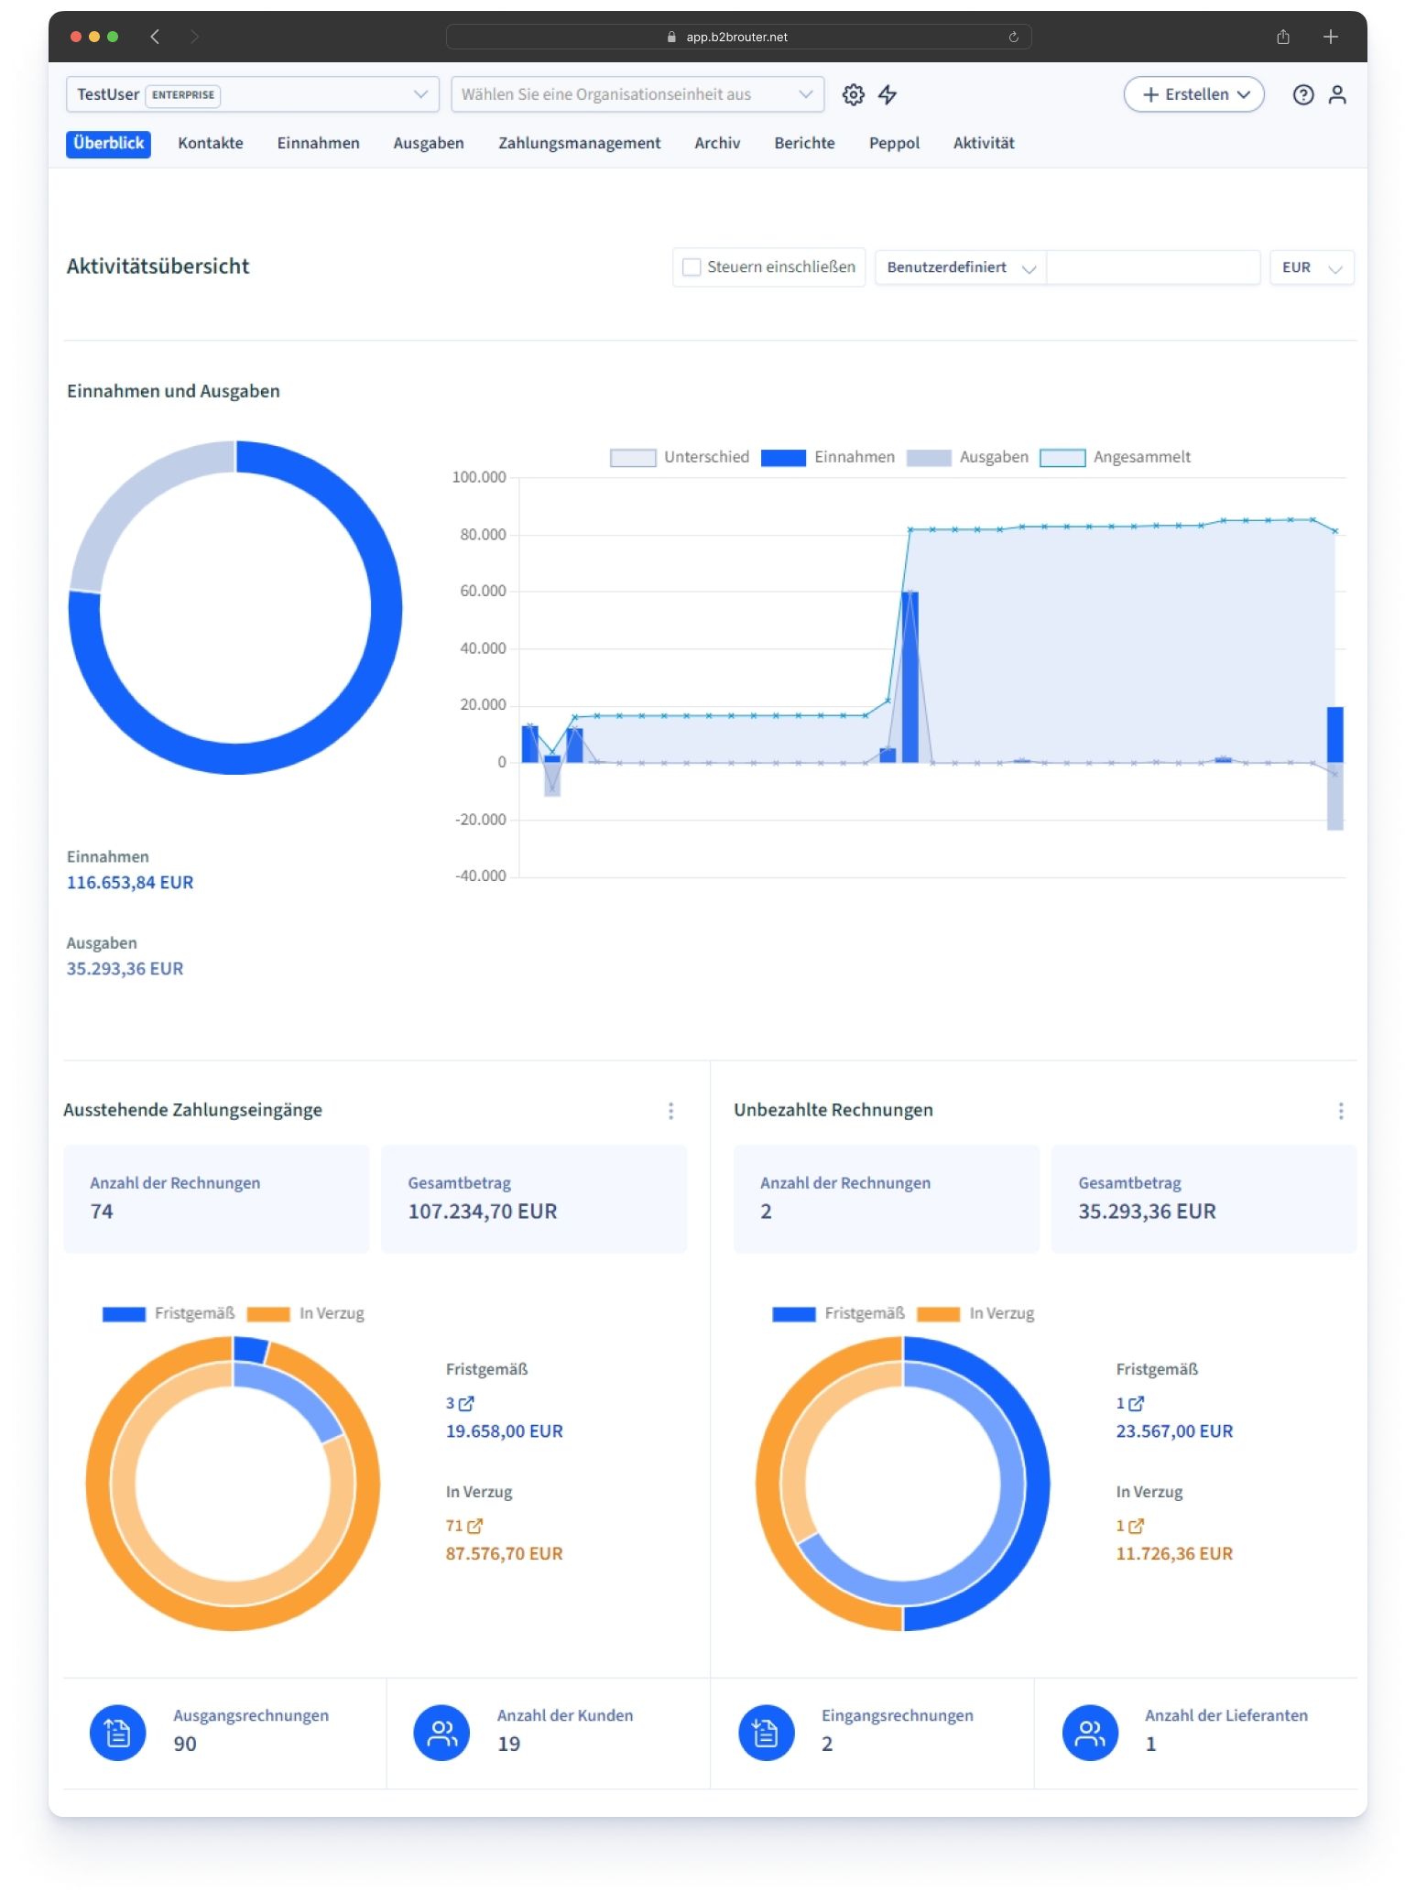Reload the page in address bar

[1013, 37]
